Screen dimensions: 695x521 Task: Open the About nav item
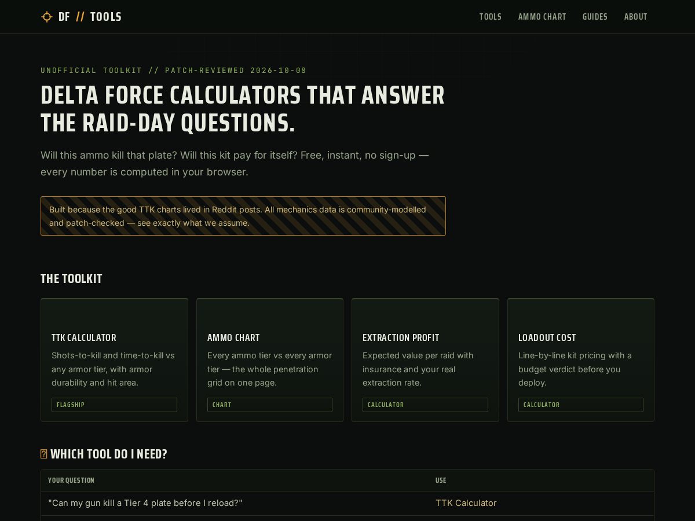click(635, 17)
